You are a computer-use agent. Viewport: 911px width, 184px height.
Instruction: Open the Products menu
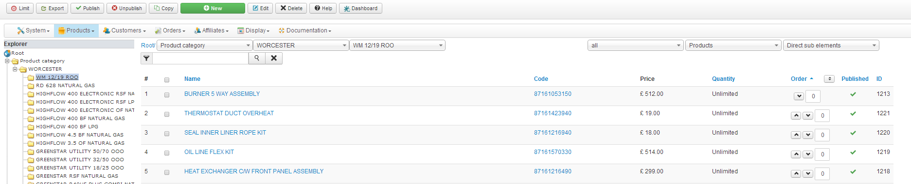tap(76, 31)
